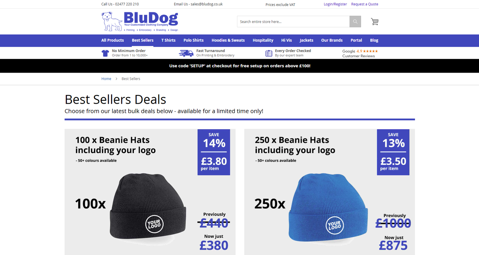Open the Our Brands menu
This screenshot has height=255, width=479.
point(332,40)
